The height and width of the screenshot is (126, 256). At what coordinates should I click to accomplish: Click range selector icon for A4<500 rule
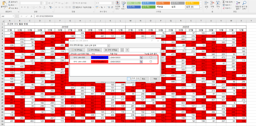pos(141,57)
